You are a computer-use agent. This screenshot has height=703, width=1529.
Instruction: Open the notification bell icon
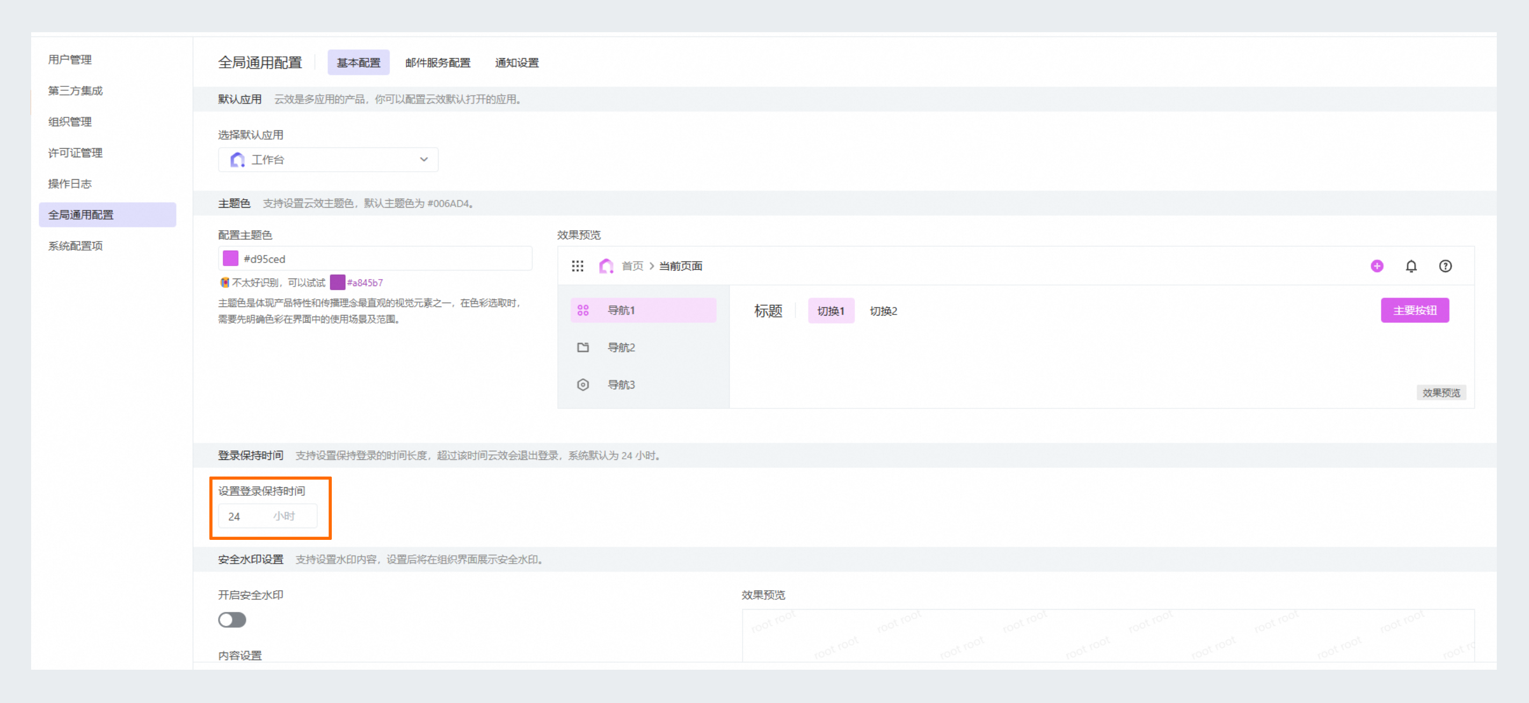(x=1411, y=266)
